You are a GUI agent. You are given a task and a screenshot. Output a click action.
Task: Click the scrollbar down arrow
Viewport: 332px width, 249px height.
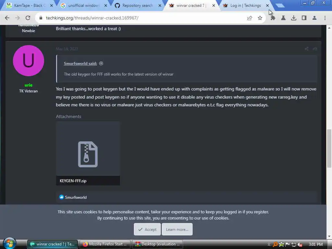(329, 236)
